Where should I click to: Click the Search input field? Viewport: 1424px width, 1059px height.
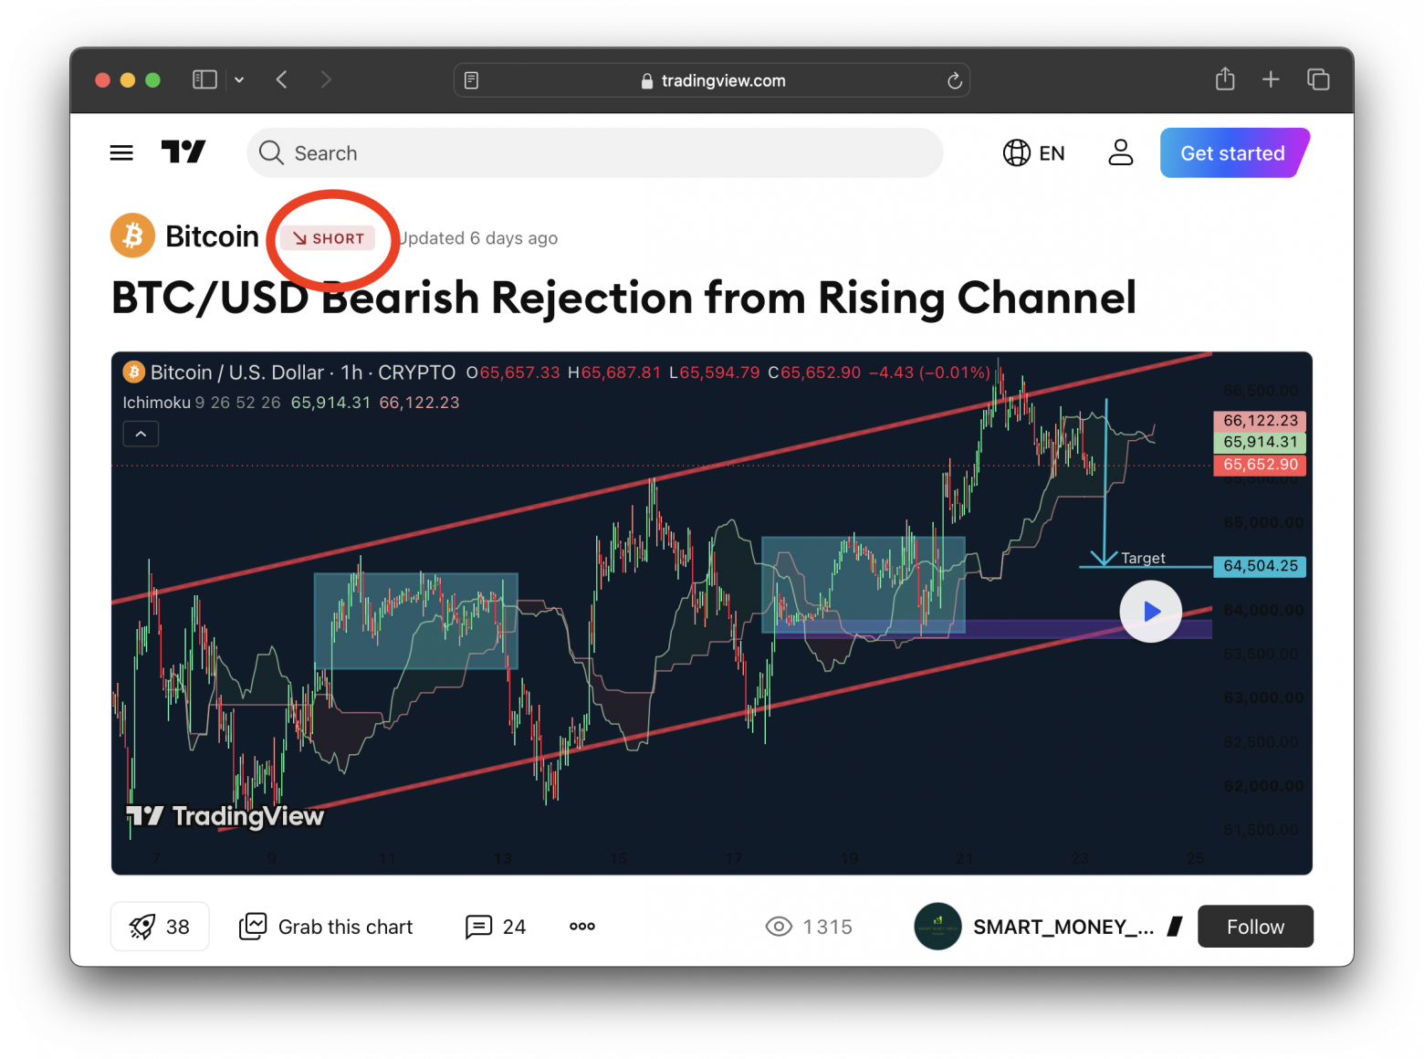pos(595,152)
